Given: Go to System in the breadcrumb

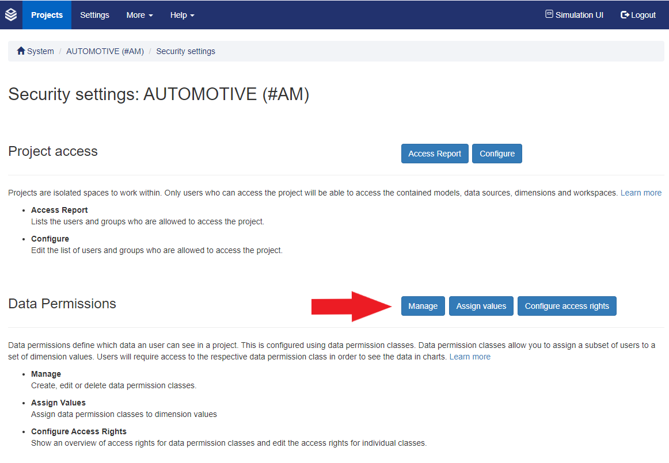Looking at the screenshot, I should click(x=40, y=51).
